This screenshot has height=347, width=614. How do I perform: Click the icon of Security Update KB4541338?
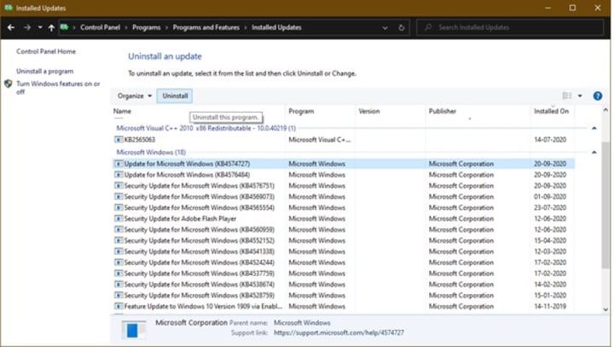[119, 252]
